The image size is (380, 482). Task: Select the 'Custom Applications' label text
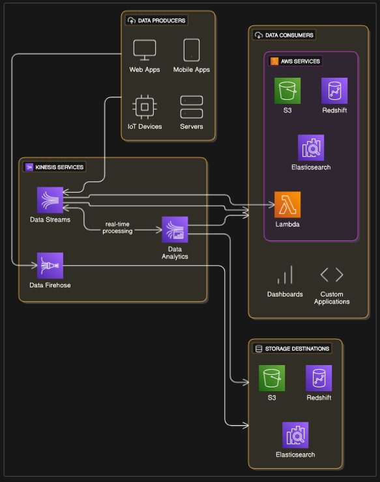click(332, 298)
